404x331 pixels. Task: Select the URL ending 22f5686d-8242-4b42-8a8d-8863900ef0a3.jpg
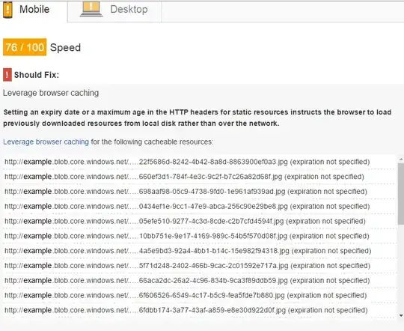pos(187,162)
